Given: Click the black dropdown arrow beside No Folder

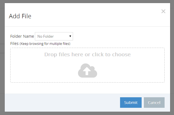Looking at the screenshot, I should click(70, 36).
